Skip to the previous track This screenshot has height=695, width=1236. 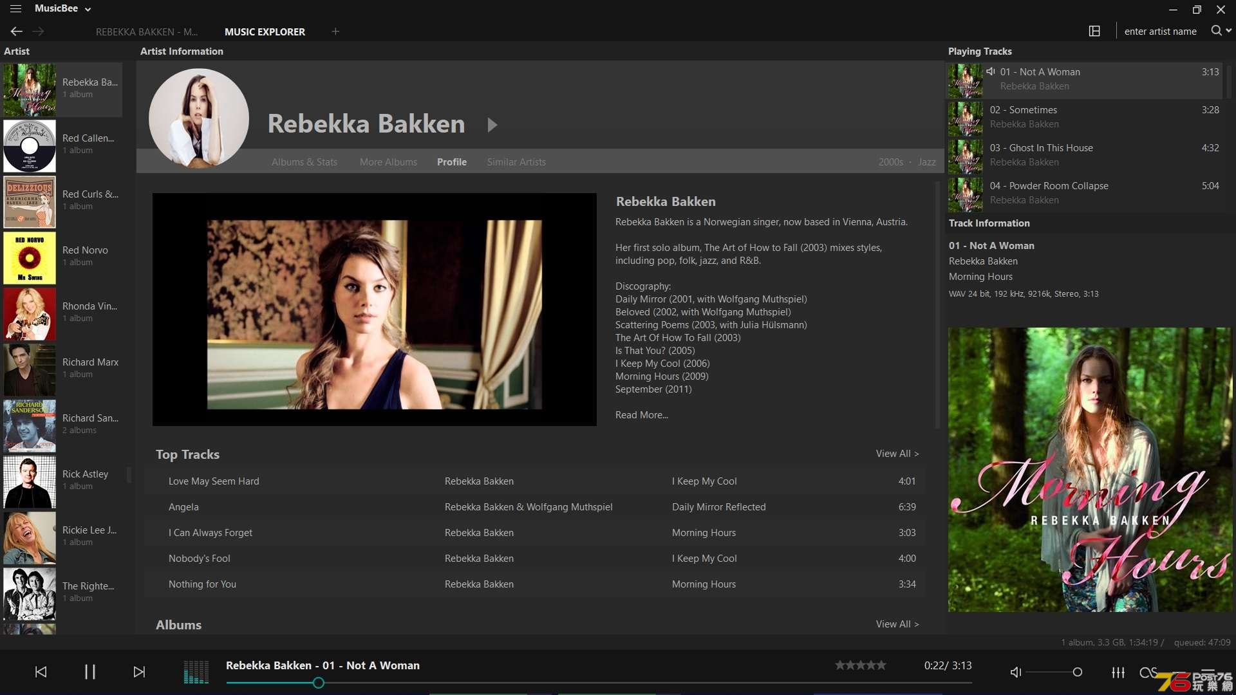click(41, 672)
